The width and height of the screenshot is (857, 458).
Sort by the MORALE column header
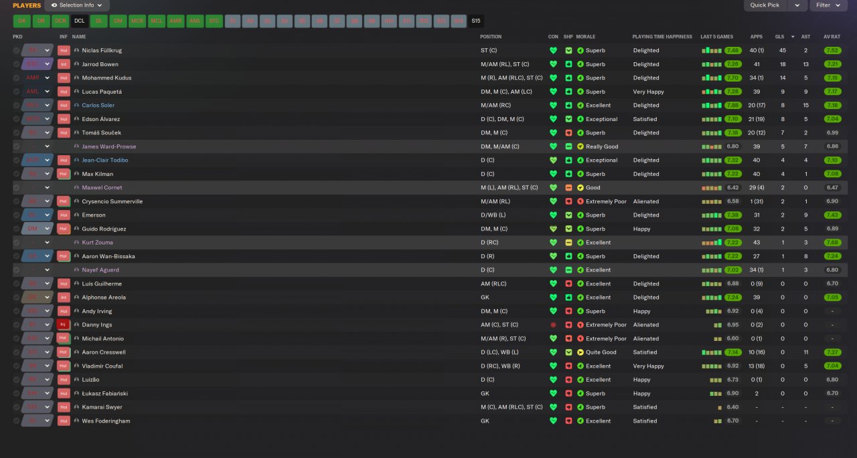[586, 37]
